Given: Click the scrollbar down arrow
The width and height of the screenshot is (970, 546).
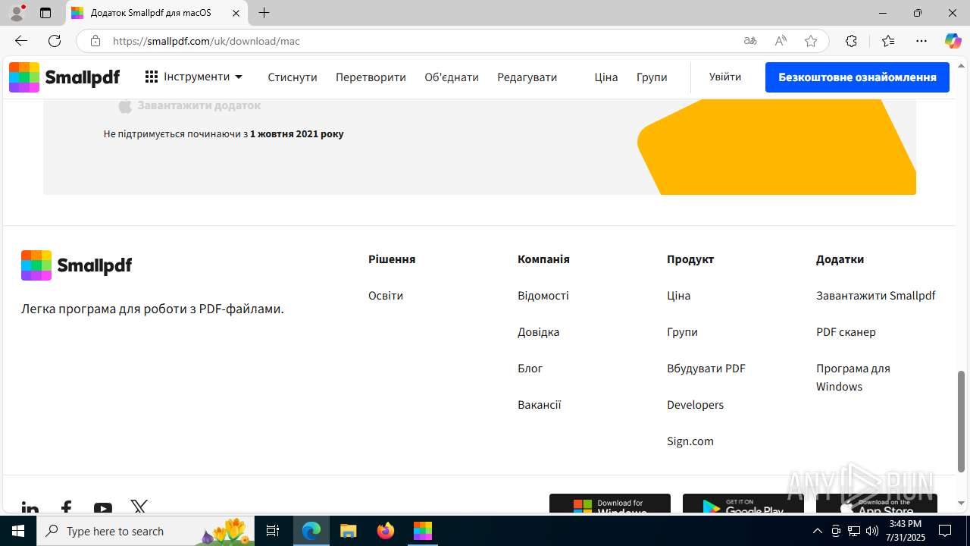Looking at the screenshot, I should coord(962,503).
